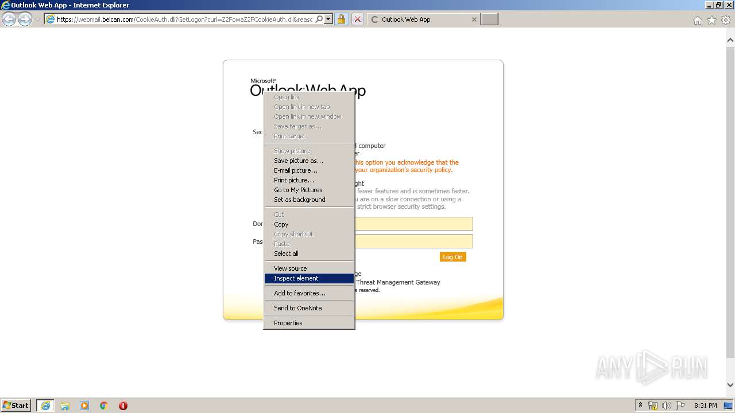
Task: Open Opera taskbar icon
Action: [x=123, y=406]
